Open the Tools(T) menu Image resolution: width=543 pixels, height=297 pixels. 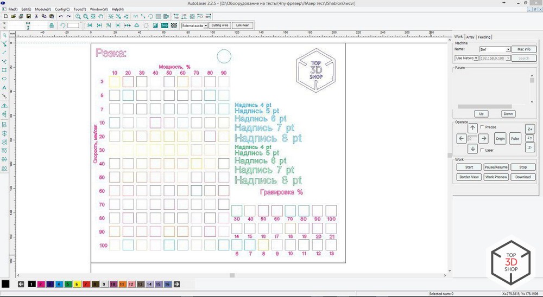80,9
